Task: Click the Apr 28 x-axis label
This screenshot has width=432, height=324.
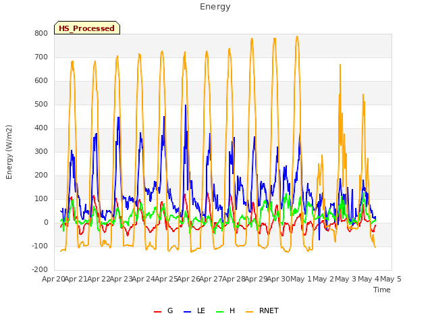Action: click(x=234, y=279)
